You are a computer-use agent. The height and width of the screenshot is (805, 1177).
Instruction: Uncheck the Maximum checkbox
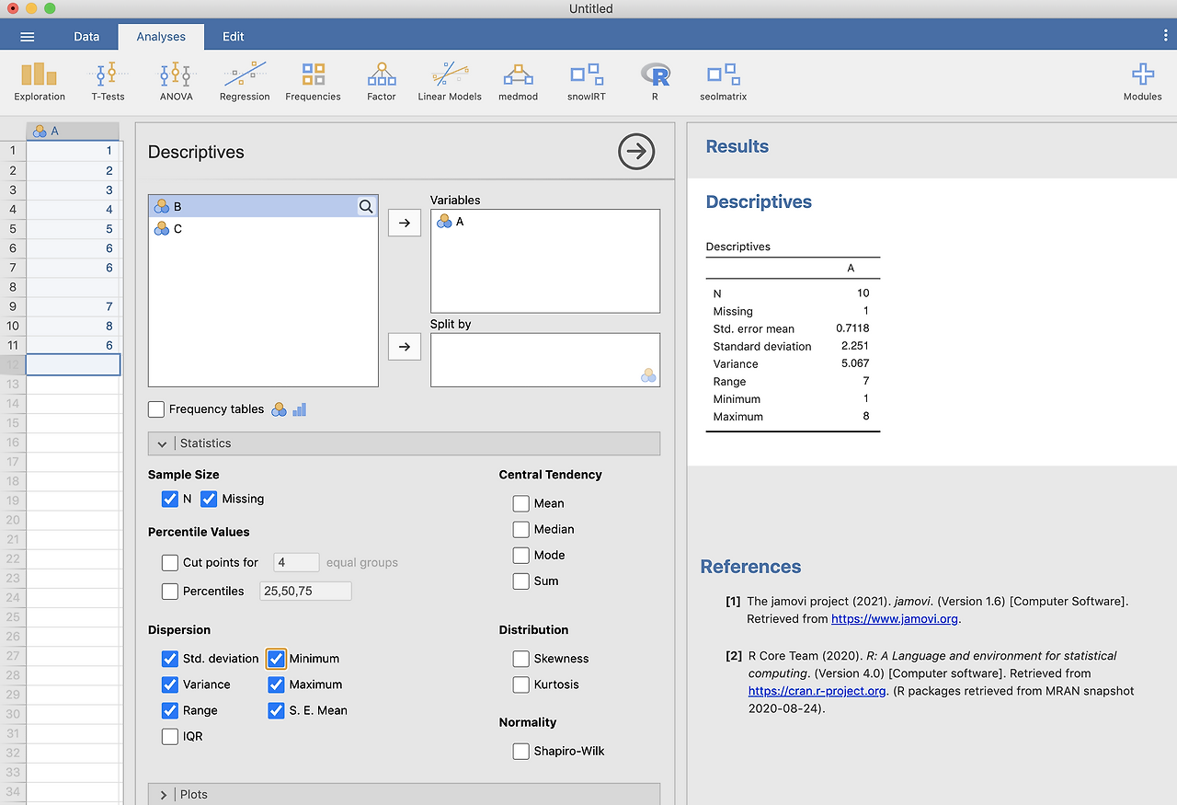click(276, 684)
